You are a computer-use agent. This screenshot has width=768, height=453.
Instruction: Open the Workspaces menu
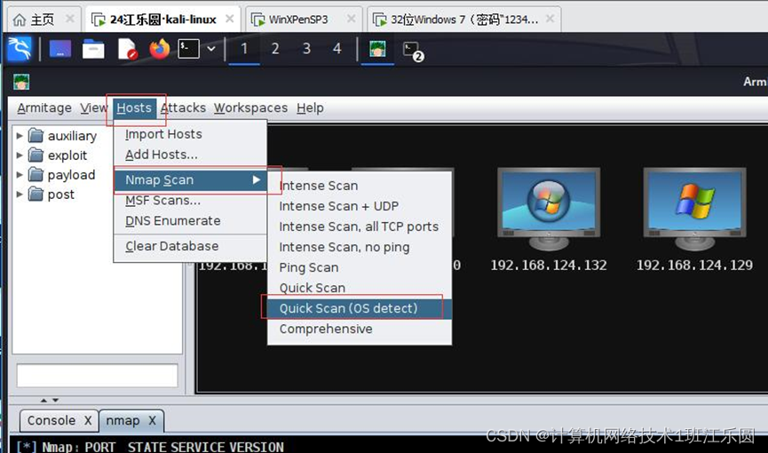click(x=250, y=107)
